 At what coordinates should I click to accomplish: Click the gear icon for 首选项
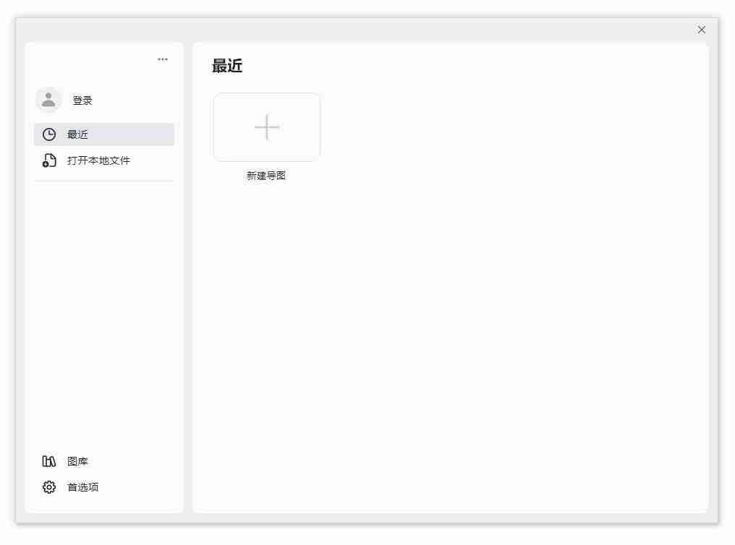48,486
